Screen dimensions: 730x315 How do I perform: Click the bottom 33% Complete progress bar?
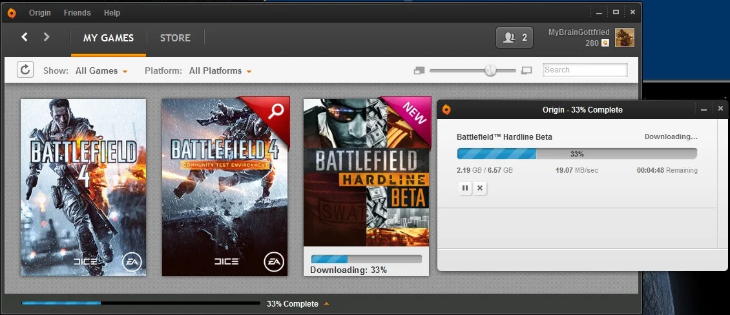[141, 303]
